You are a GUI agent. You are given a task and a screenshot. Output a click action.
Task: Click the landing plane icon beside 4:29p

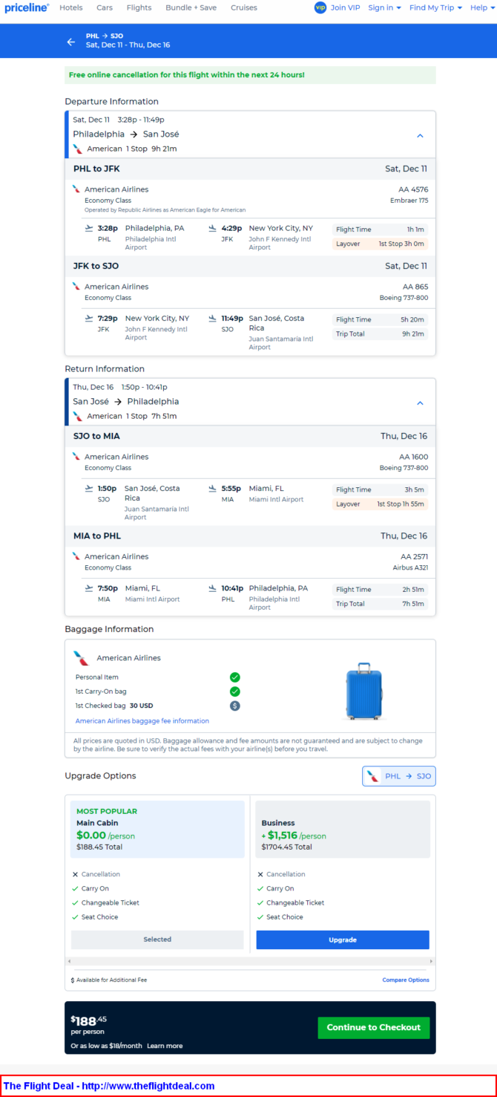pyautogui.click(x=213, y=228)
